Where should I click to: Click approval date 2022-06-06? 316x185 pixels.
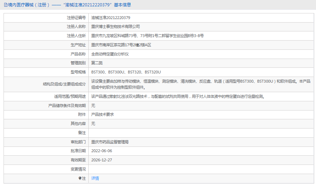(x=101, y=151)
